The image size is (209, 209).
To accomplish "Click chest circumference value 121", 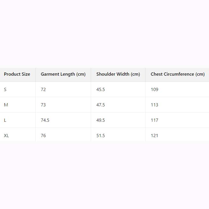I will pos(155,136).
